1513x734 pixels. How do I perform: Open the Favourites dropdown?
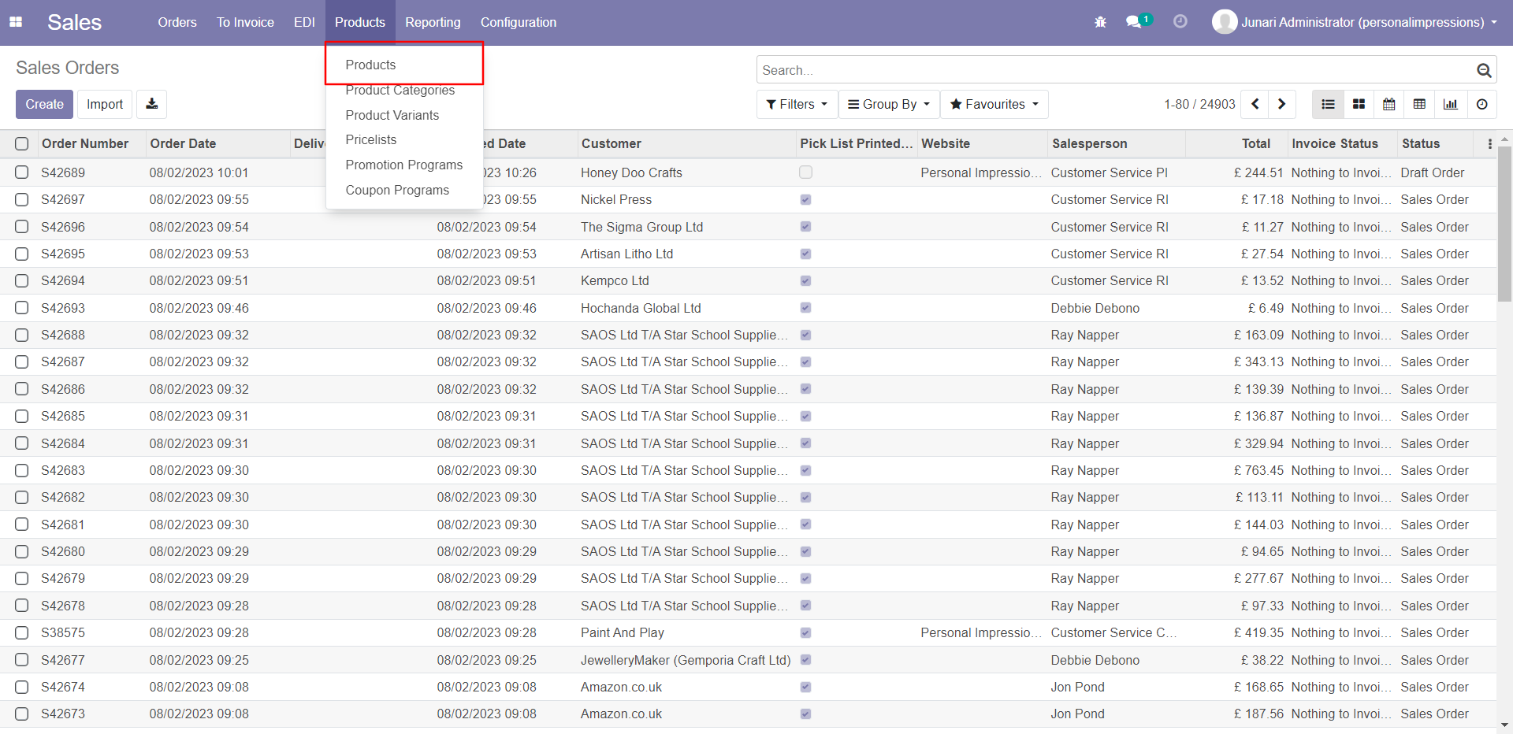click(x=994, y=104)
